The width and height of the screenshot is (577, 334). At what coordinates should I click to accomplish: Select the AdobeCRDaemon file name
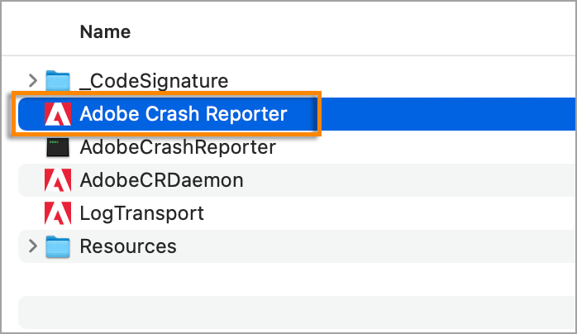(x=161, y=180)
